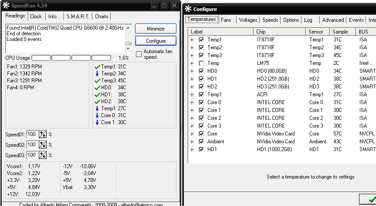
Task: Check the unchecked LM75 Temp checkbox
Action: [201, 63]
